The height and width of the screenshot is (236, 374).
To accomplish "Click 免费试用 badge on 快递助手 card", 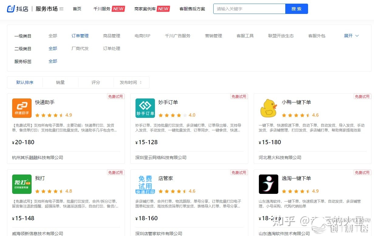I will 116,96.
